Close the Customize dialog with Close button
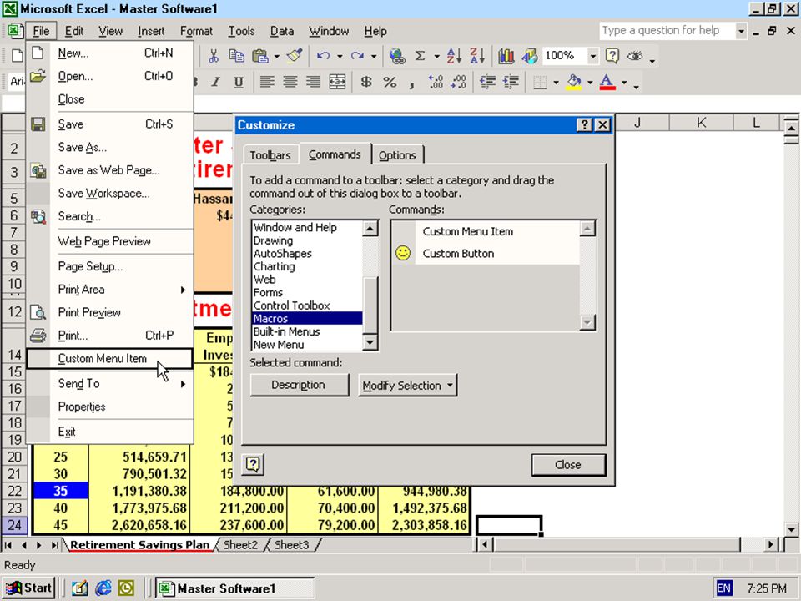The width and height of the screenshot is (801, 601). [568, 465]
